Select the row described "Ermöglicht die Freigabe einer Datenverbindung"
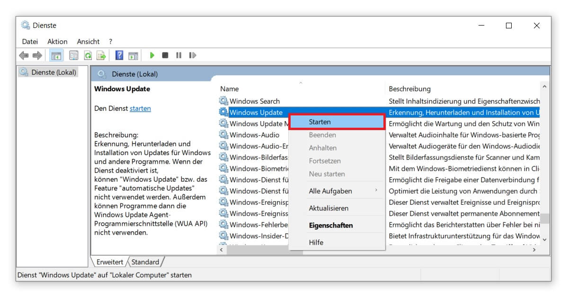Screen dimensions: 568x298 coord(379,180)
